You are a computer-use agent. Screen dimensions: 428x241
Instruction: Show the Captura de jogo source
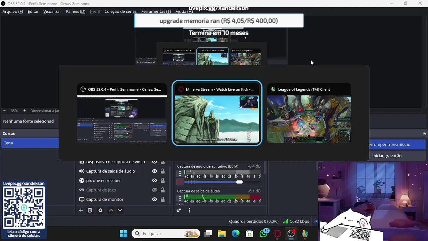pyautogui.click(x=154, y=190)
